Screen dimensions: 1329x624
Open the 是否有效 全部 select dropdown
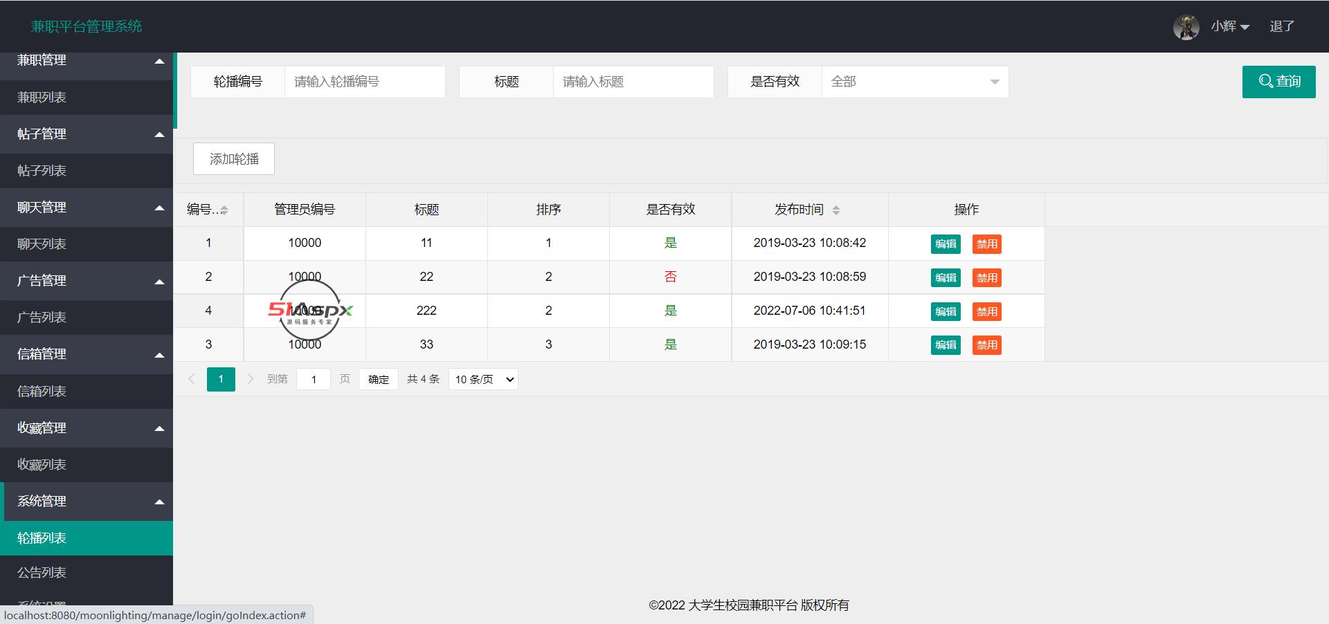(x=915, y=82)
